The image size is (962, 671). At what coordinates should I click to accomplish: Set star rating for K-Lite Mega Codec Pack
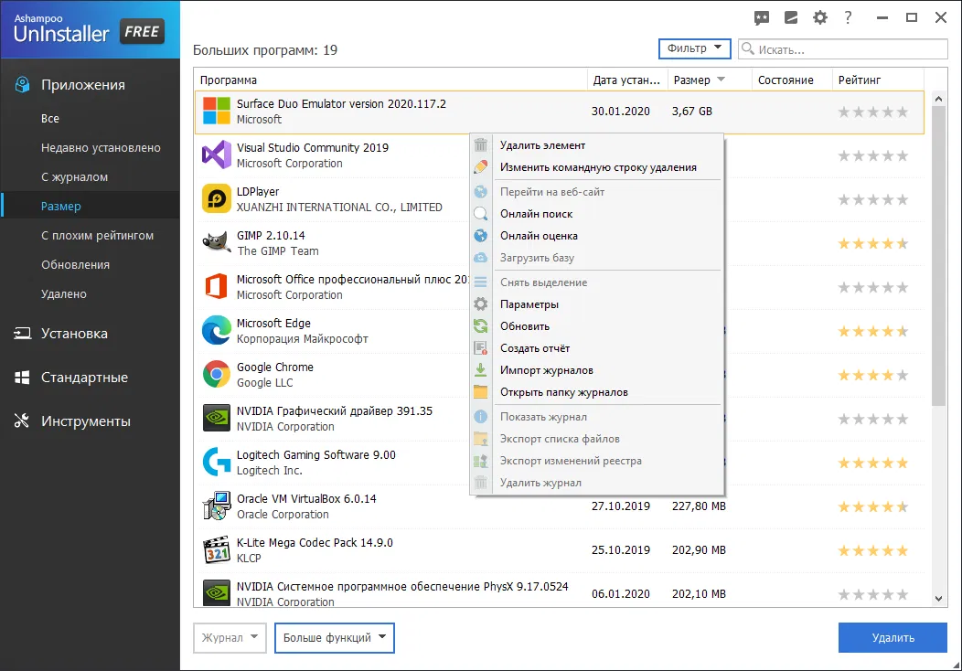[x=873, y=550]
